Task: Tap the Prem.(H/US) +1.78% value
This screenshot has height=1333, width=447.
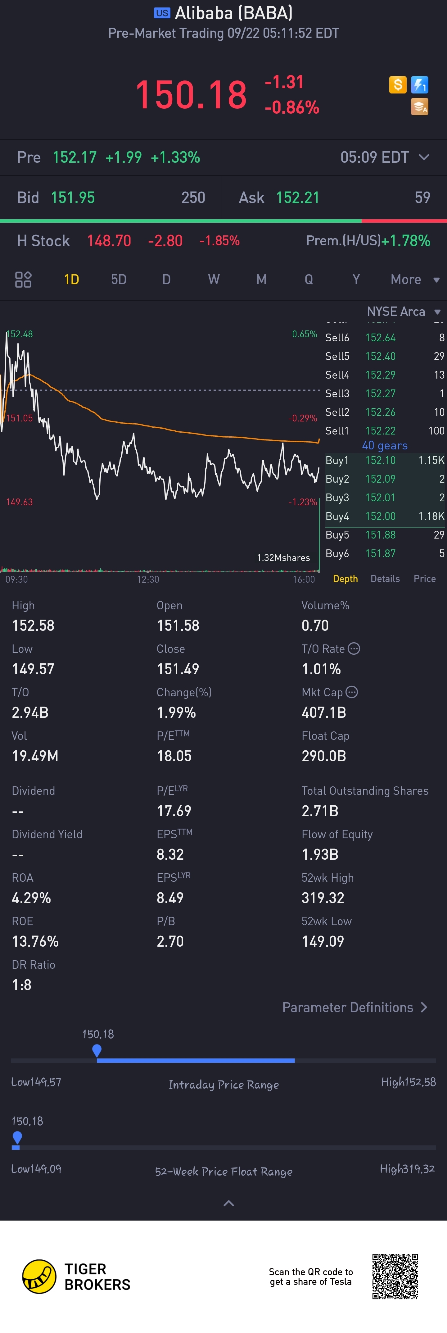Action: coord(406,241)
